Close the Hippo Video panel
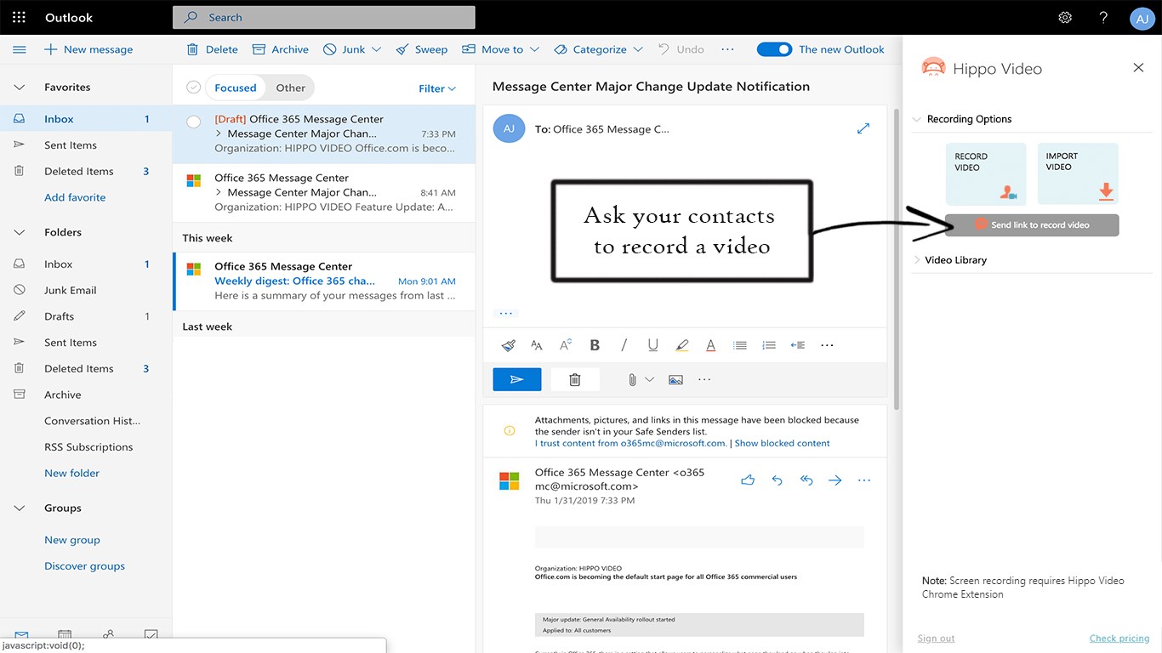 click(x=1138, y=68)
